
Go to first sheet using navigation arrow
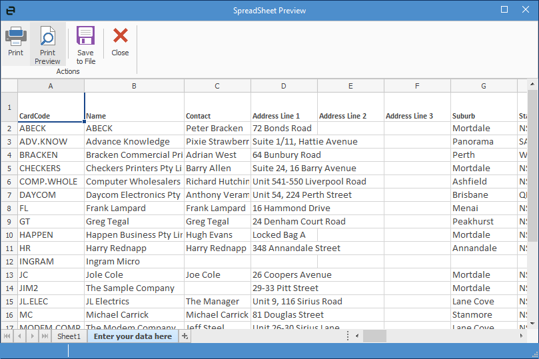point(7,336)
